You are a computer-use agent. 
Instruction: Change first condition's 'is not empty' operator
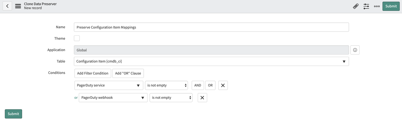167,85
